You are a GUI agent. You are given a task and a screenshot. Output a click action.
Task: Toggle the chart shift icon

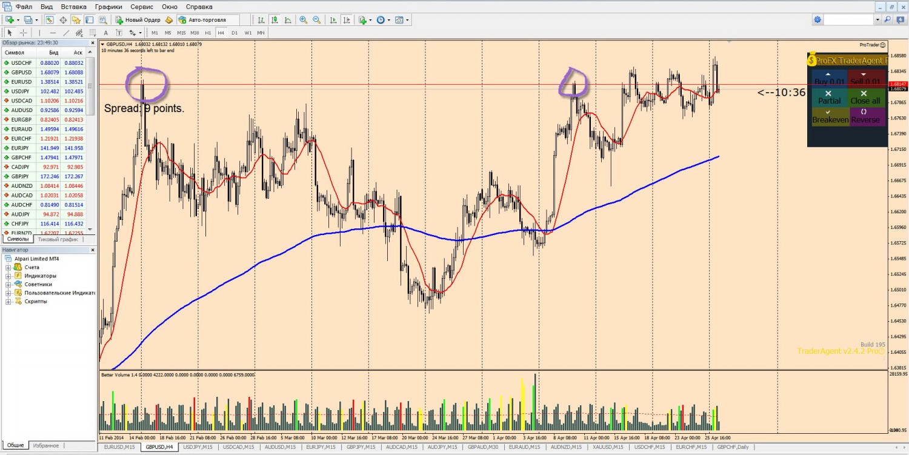pyautogui.click(x=347, y=20)
